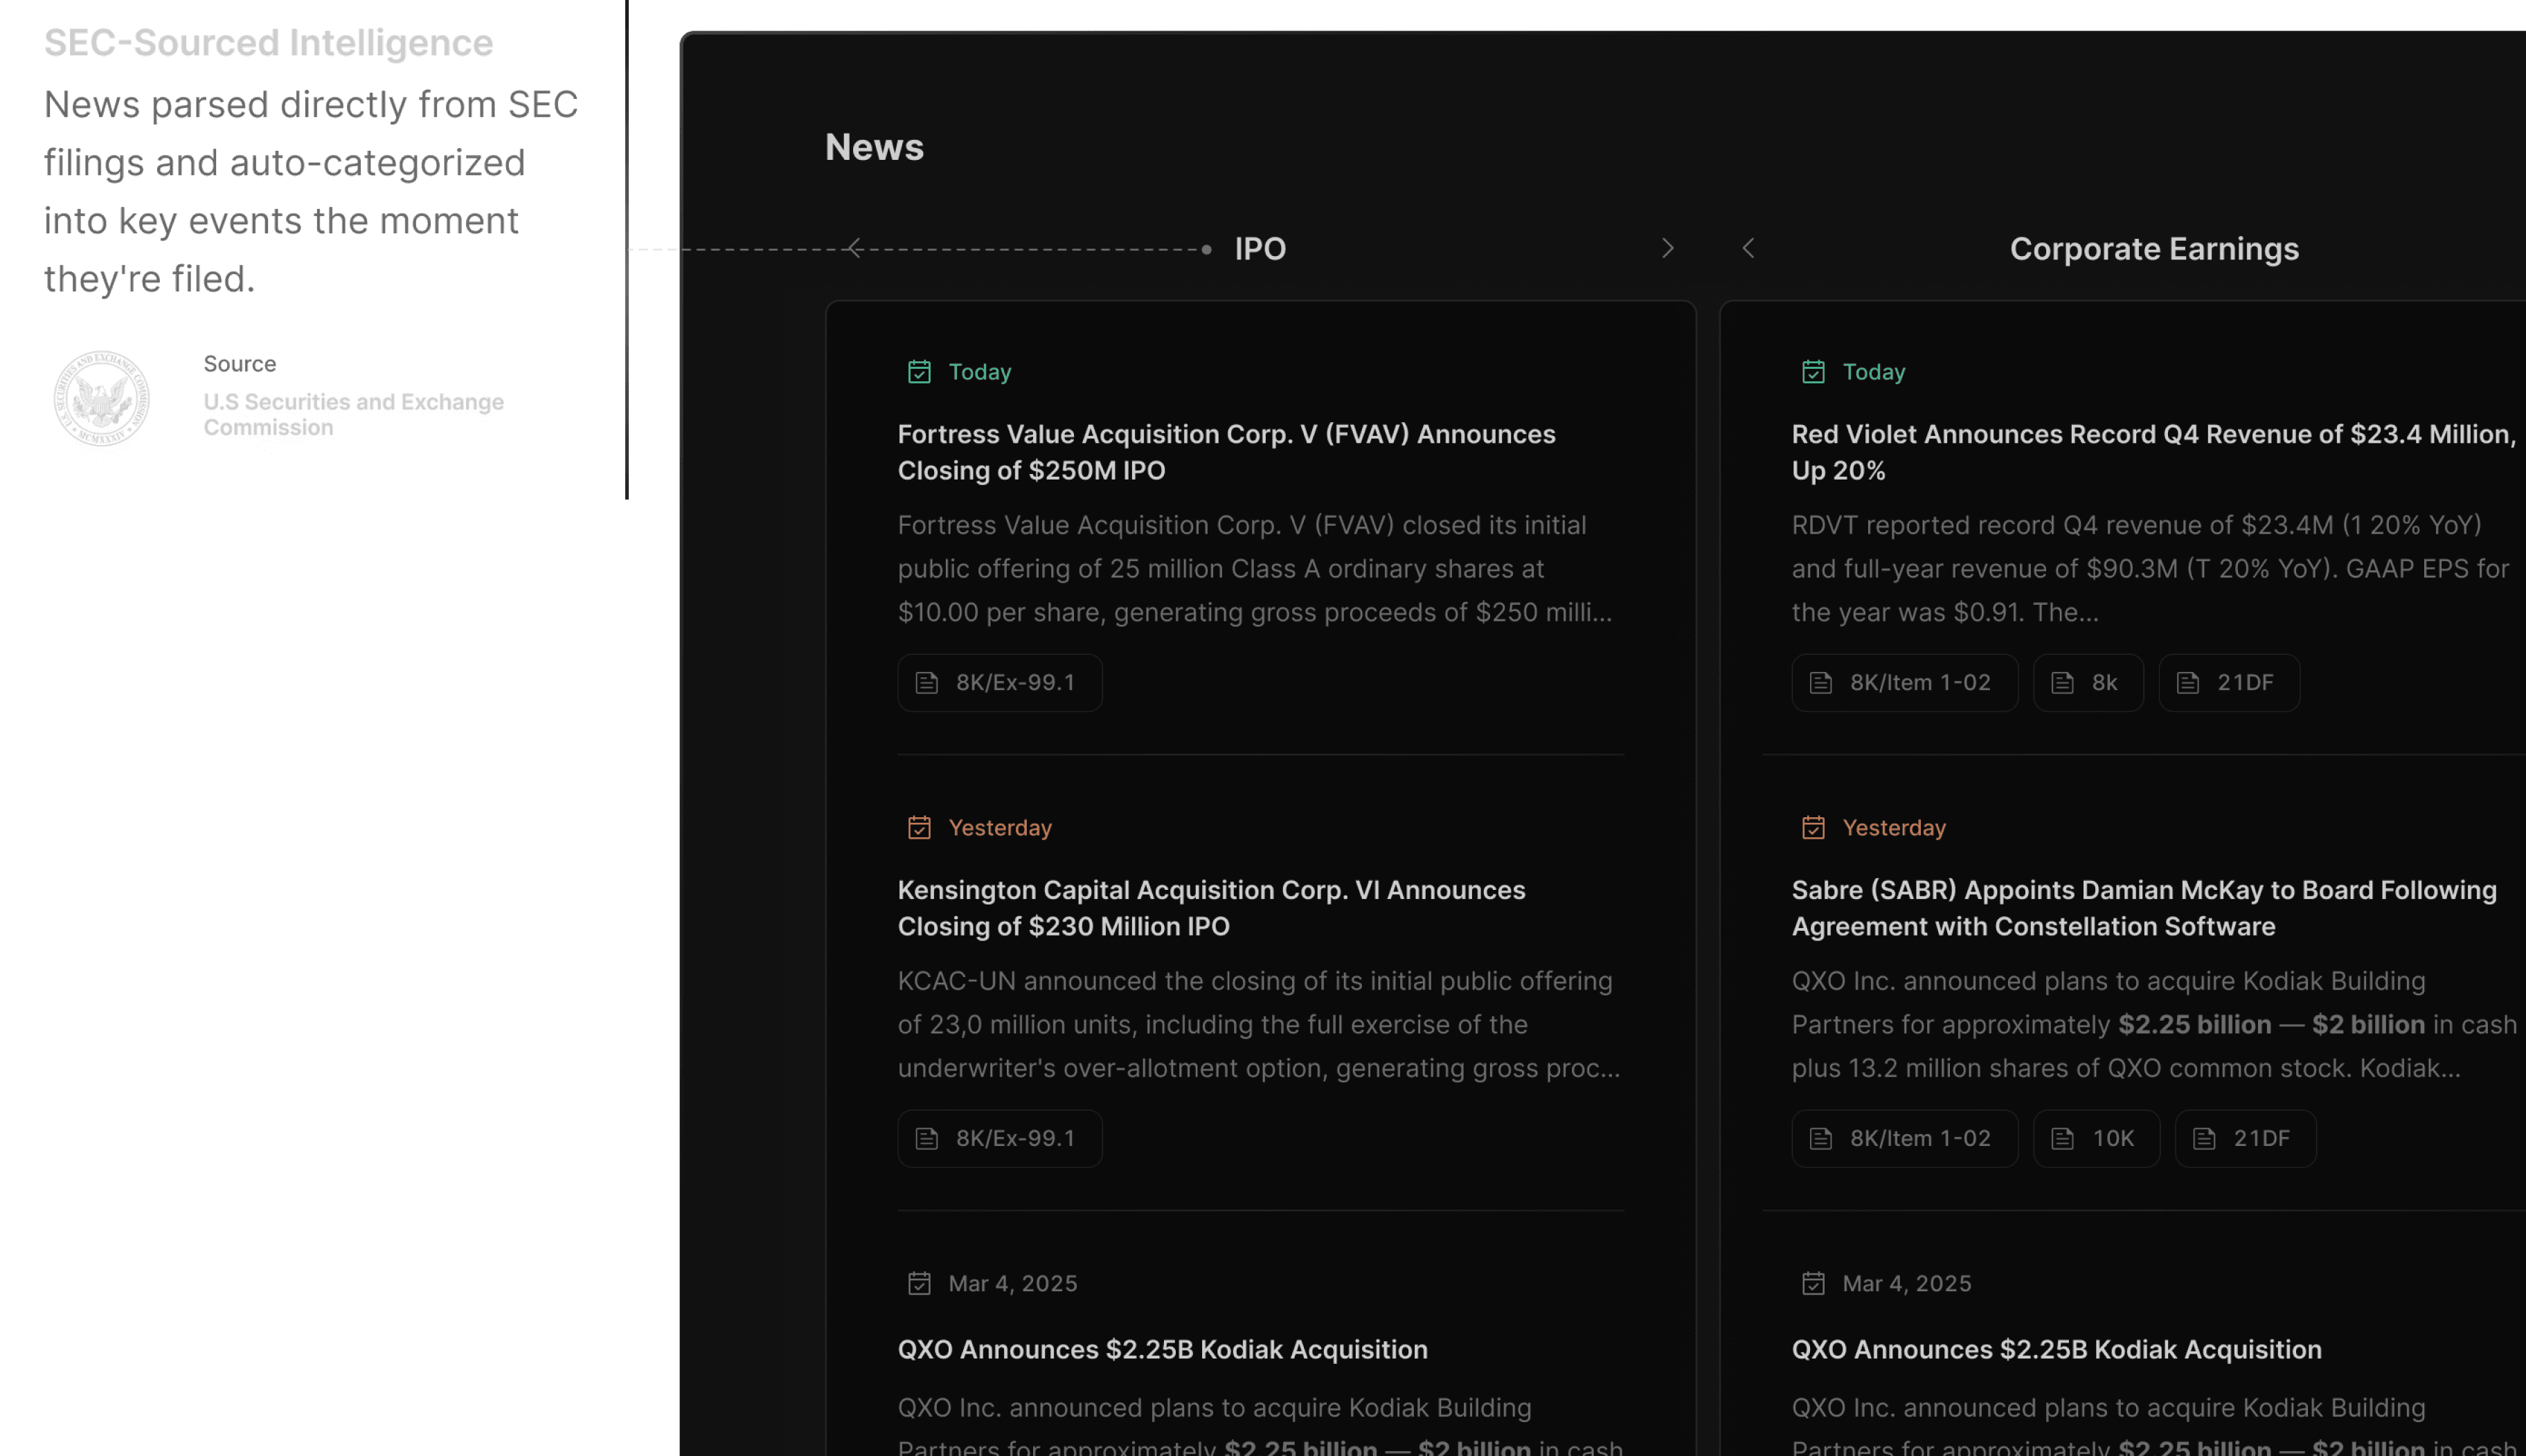The height and width of the screenshot is (1456, 2526).
Task: Click the left arrow in the Corporate Earnings column header
Action: point(1748,248)
